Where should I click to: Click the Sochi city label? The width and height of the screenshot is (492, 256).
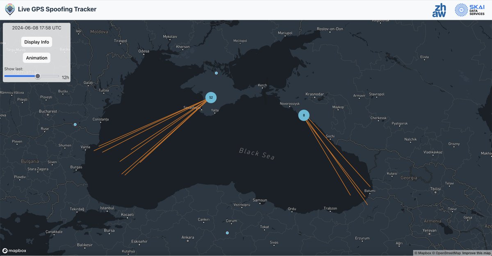click(x=330, y=136)
